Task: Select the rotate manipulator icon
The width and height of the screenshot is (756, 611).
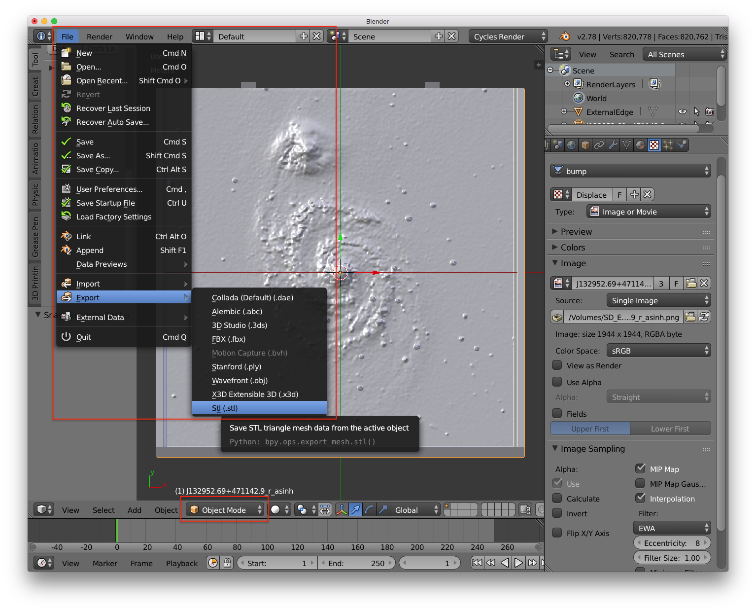Action: pyautogui.click(x=370, y=509)
